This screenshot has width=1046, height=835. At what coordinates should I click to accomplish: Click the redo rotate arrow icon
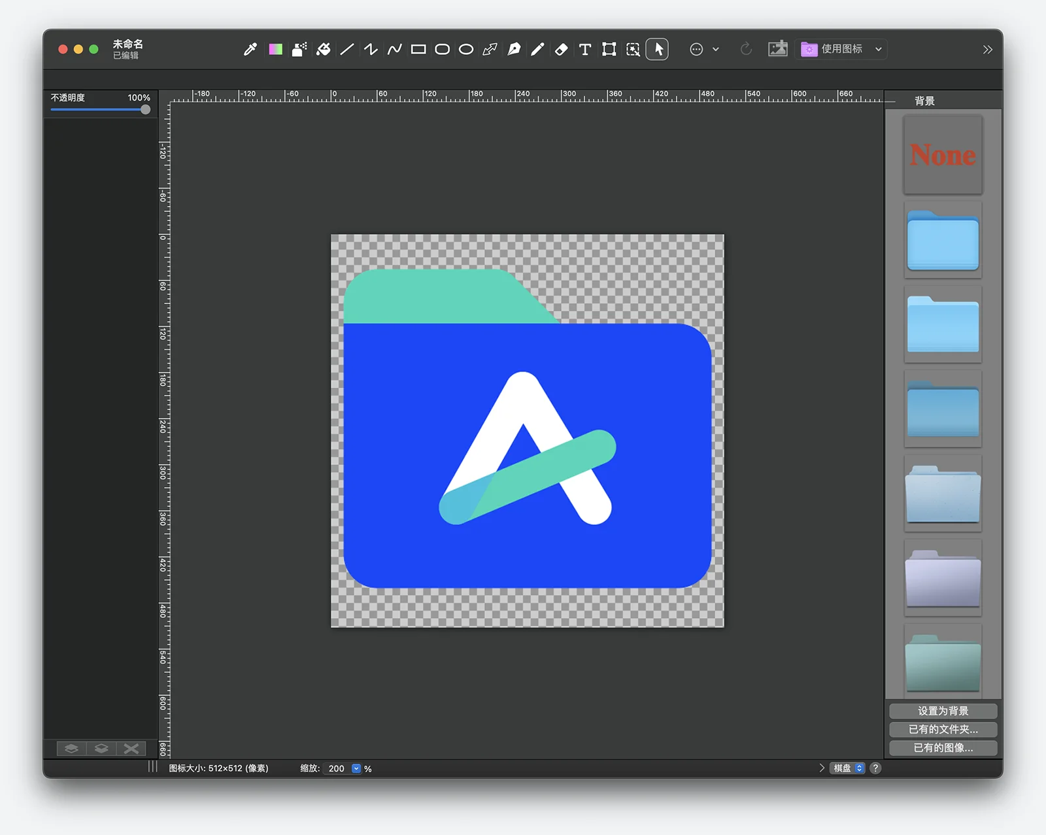click(x=746, y=49)
